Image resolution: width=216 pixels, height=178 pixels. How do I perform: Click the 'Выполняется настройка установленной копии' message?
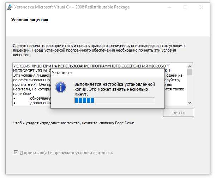click(x=115, y=89)
